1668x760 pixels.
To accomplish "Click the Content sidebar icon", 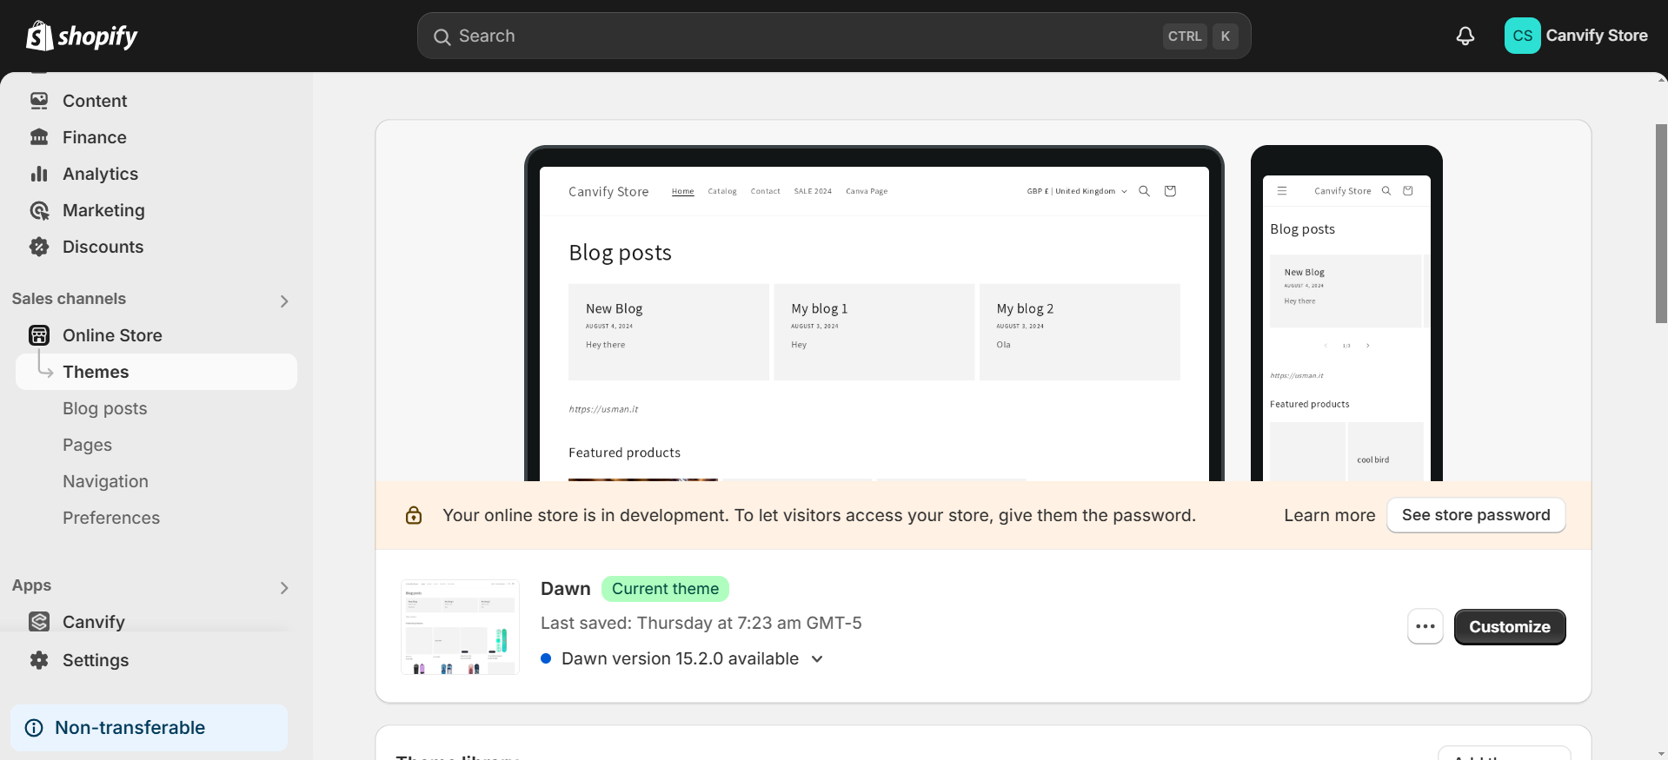I will tap(39, 101).
